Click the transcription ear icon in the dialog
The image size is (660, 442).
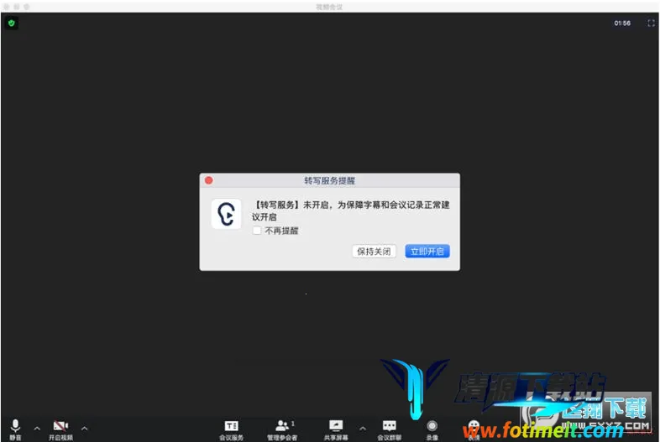(x=226, y=215)
